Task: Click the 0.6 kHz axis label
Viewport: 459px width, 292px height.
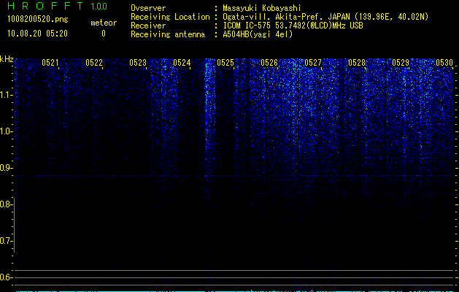Action: [6, 277]
